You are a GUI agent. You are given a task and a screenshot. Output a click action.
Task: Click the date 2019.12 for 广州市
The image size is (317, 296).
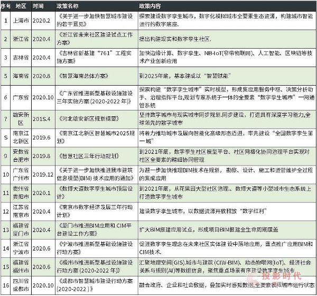click(43, 174)
